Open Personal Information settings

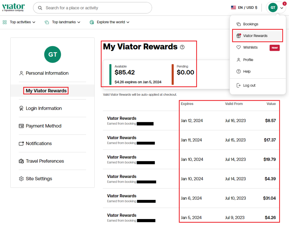[47, 73]
